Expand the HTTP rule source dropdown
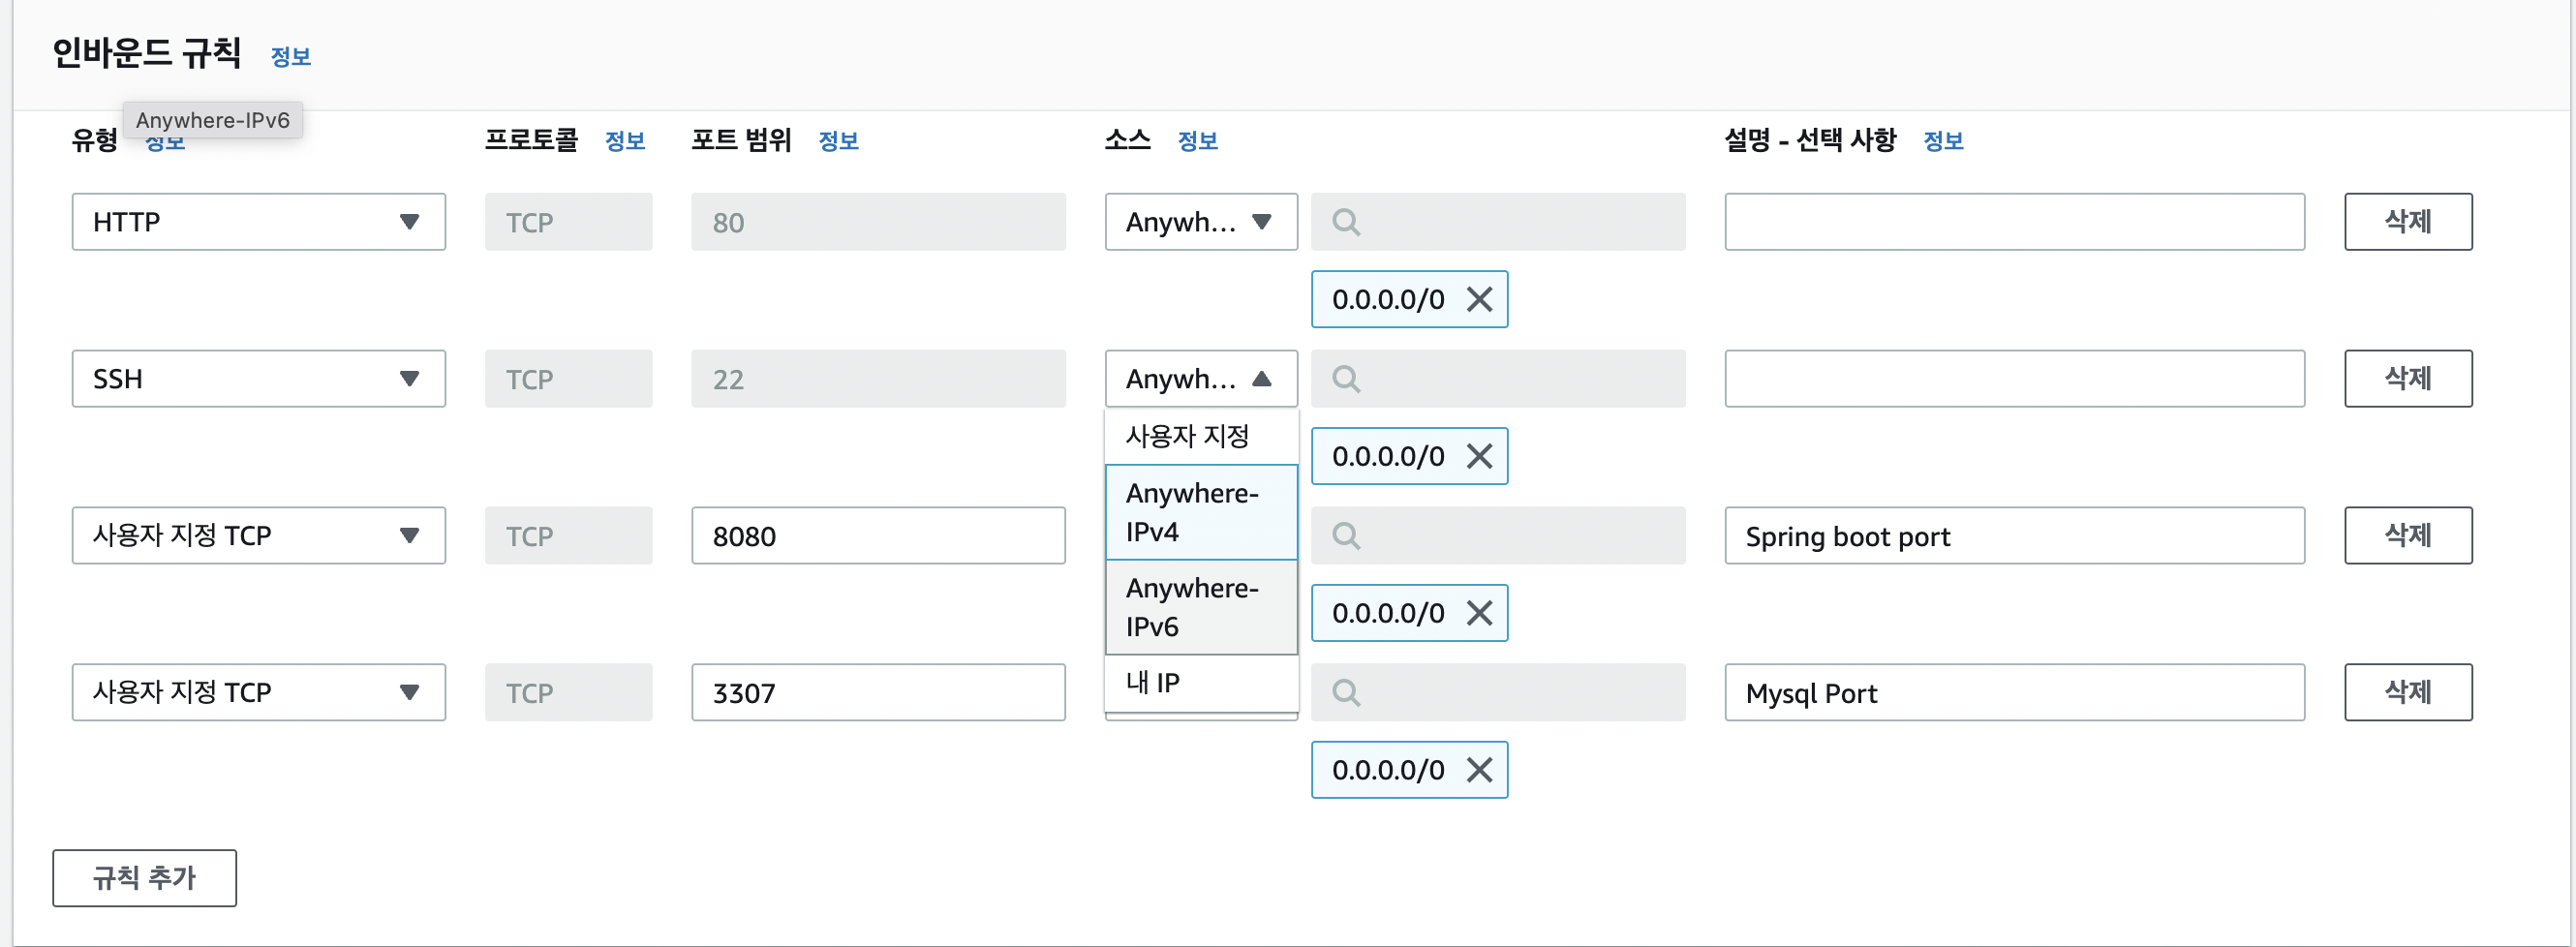The image size is (2576, 947). coord(1200,222)
